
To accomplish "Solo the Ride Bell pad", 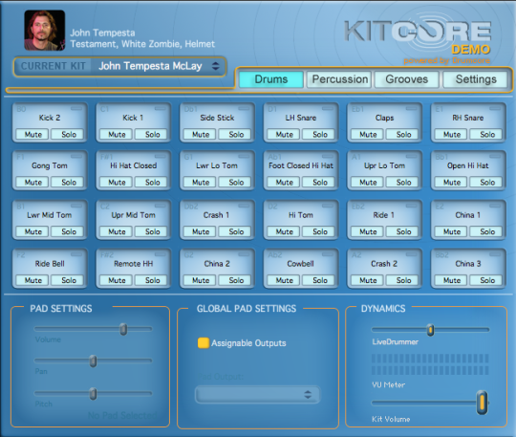I will (69, 280).
